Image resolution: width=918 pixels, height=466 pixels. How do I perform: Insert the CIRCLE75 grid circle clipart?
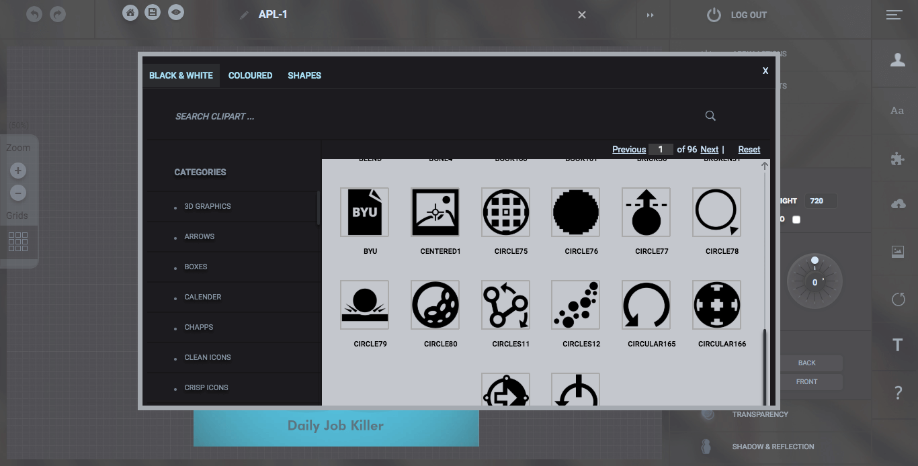(505, 212)
